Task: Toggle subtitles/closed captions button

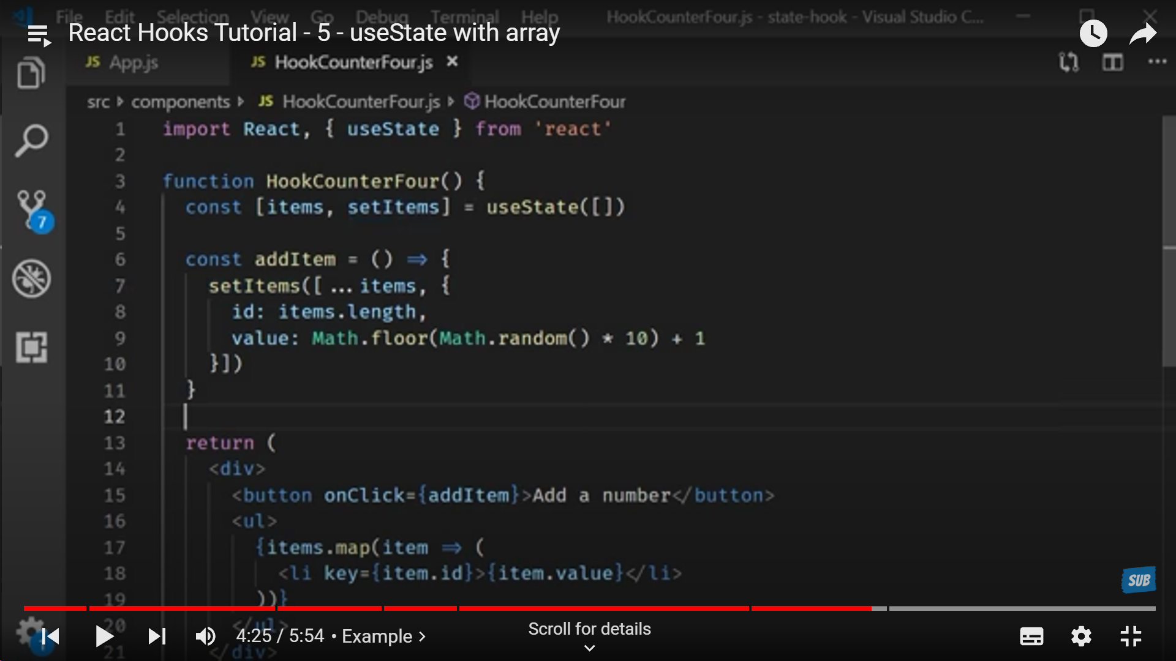Action: 1031,637
